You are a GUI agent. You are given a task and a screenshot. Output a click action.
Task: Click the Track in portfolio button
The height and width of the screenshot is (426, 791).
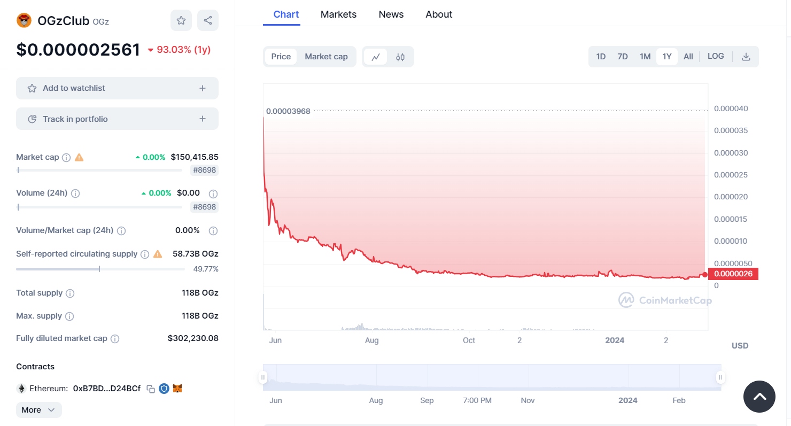coord(117,119)
